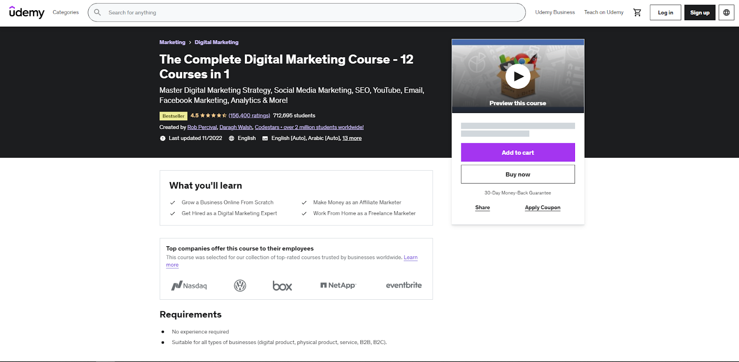
Task: Open instructor Daragh Walsh's profile
Action: (236, 127)
